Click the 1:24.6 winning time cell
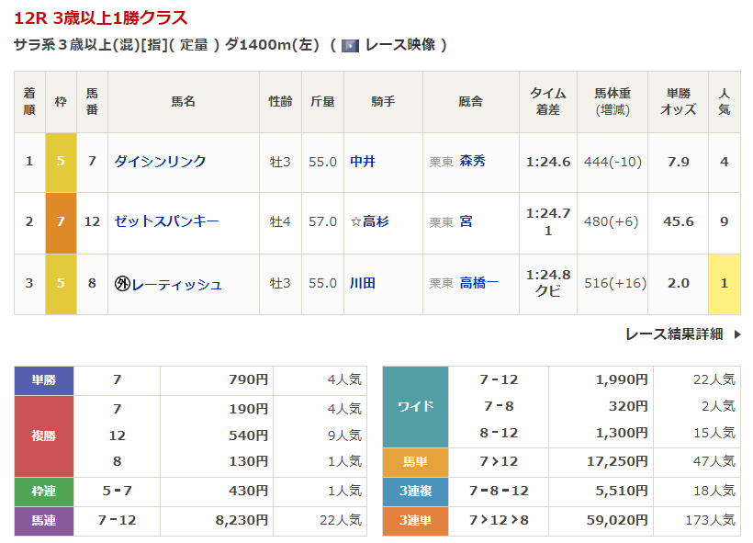 [548, 162]
